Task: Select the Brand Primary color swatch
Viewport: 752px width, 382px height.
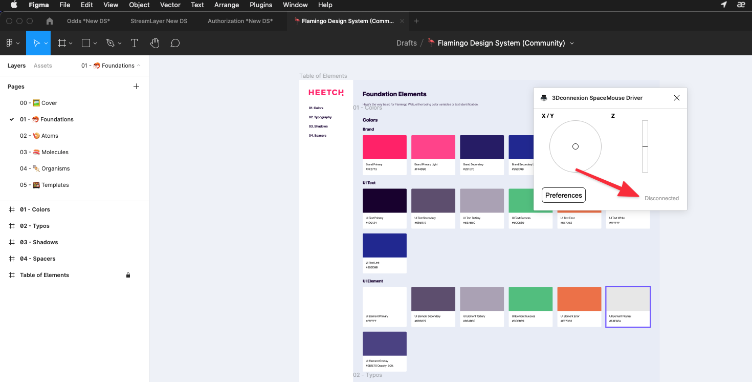Action: (x=385, y=147)
